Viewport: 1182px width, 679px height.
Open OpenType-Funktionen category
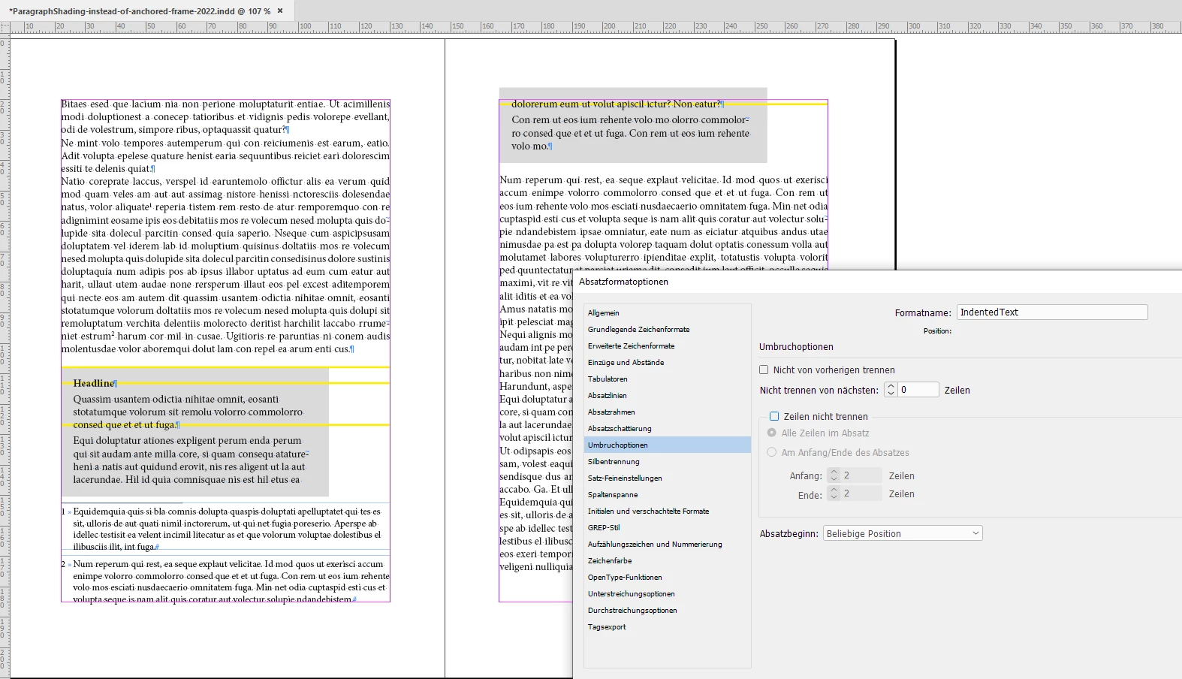(667, 577)
